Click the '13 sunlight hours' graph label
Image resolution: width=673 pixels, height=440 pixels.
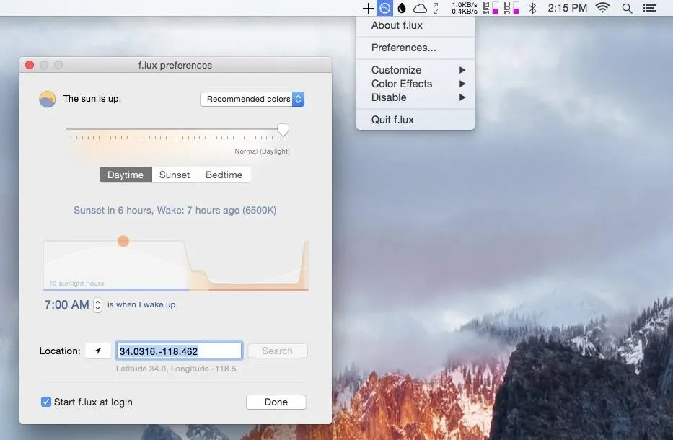point(76,283)
